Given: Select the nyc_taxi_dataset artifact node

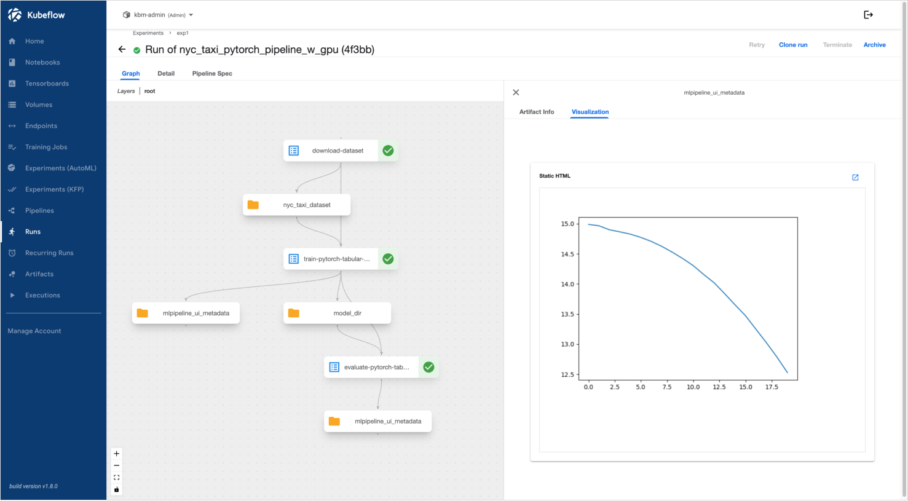Looking at the screenshot, I should (296, 205).
